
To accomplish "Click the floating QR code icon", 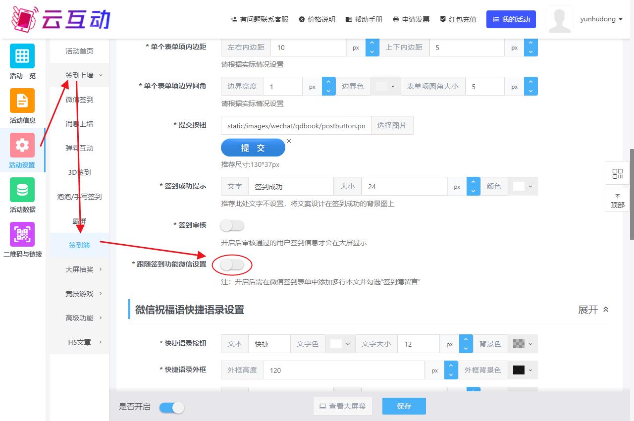I will (x=617, y=174).
